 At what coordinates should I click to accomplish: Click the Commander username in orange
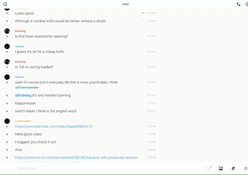tap(23, 121)
